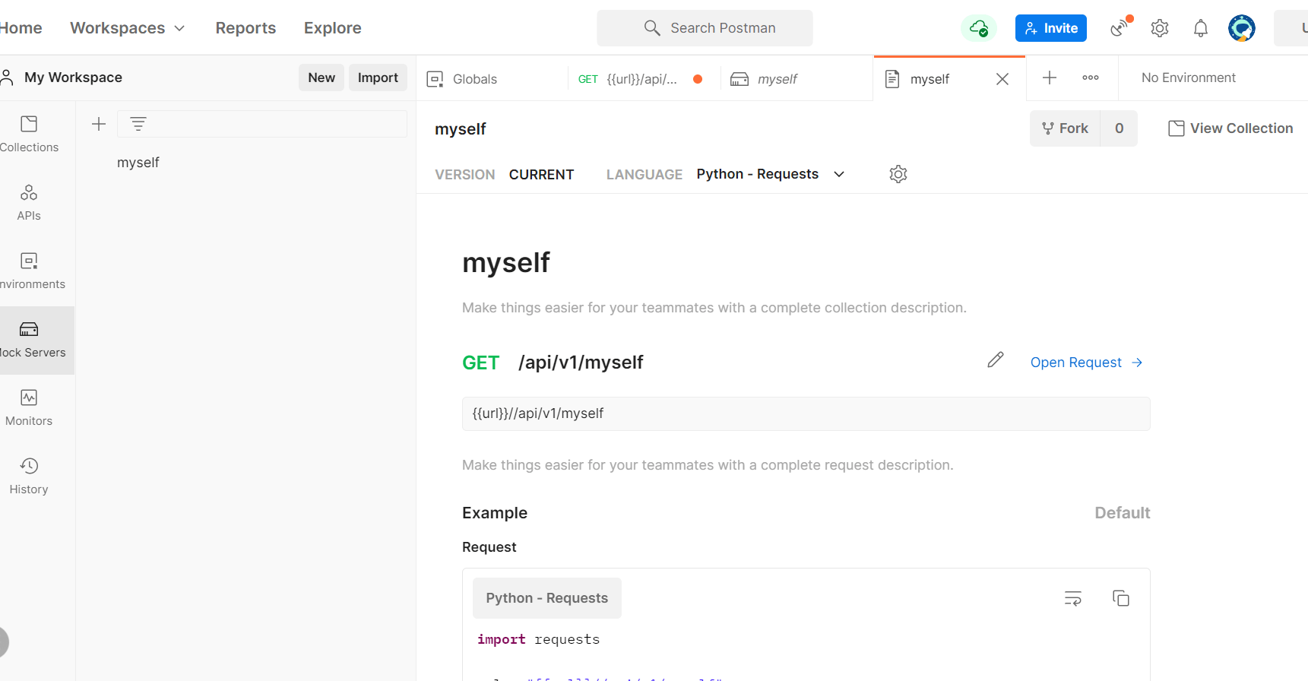The width and height of the screenshot is (1308, 681).
Task: Click the Default example label
Action: 1123,513
